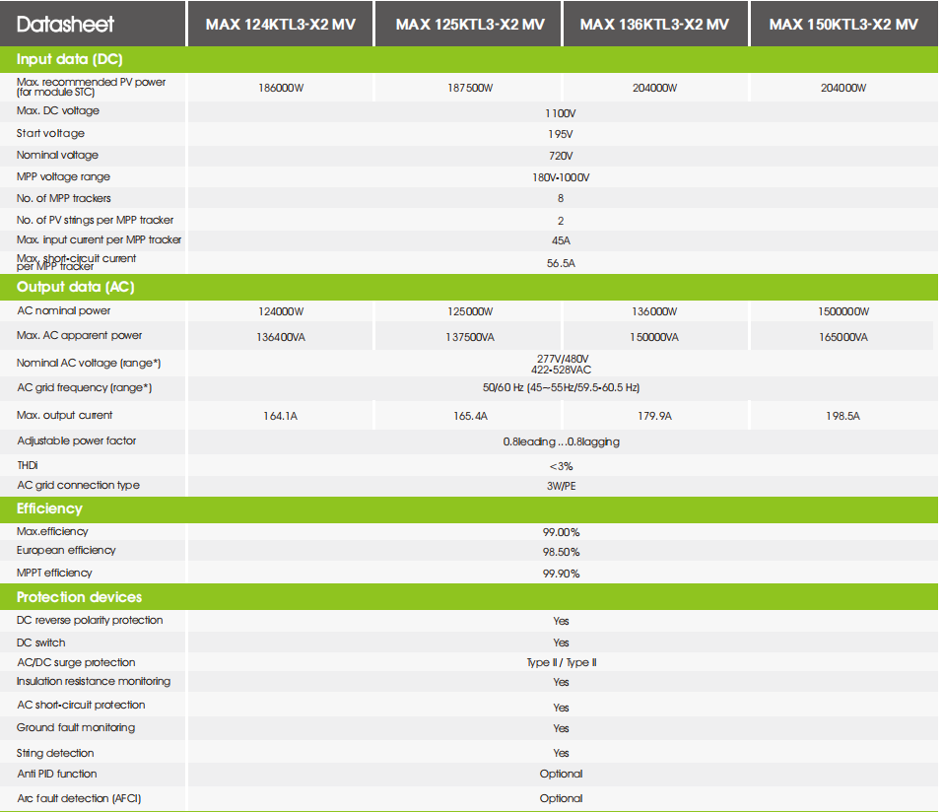Select the Max. DC voltage 1100V value

pyautogui.click(x=561, y=113)
